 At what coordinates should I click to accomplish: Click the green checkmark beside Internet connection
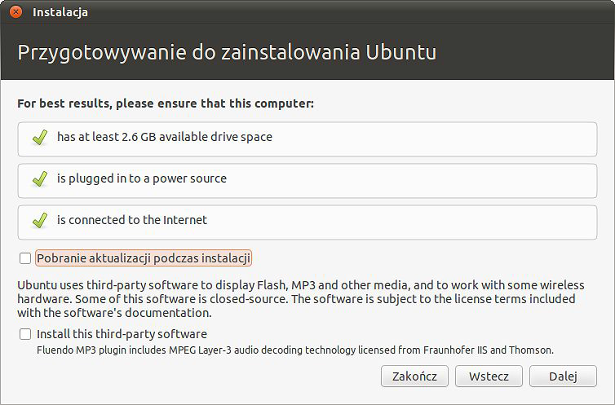pos(40,221)
